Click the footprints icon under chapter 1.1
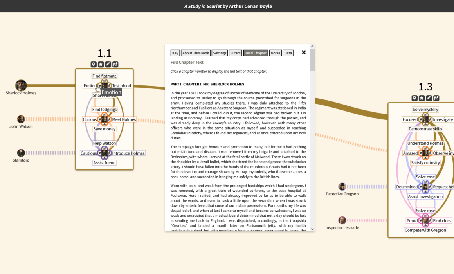 click(x=115, y=65)
